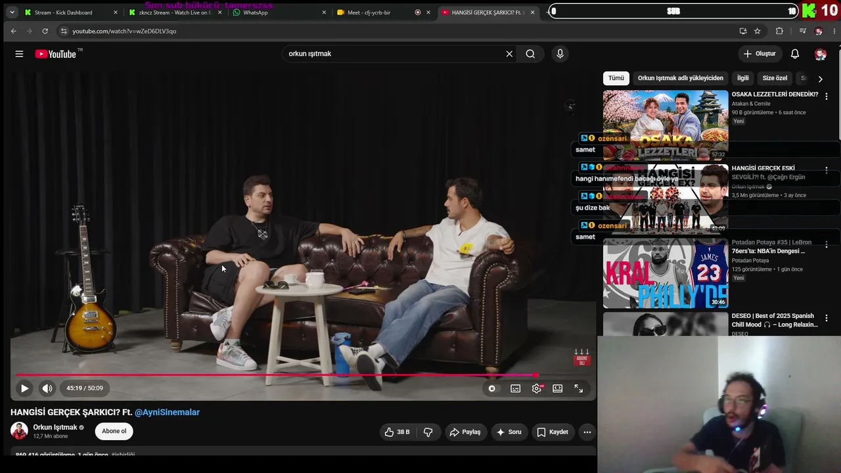Open more actions below the video
The image size is (841, 473).
(x=587, y=432)
